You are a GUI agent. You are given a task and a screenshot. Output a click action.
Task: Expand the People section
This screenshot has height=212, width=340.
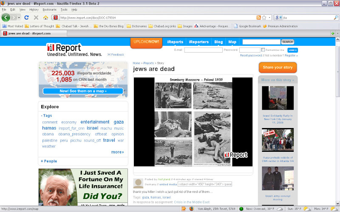(49, 161)
